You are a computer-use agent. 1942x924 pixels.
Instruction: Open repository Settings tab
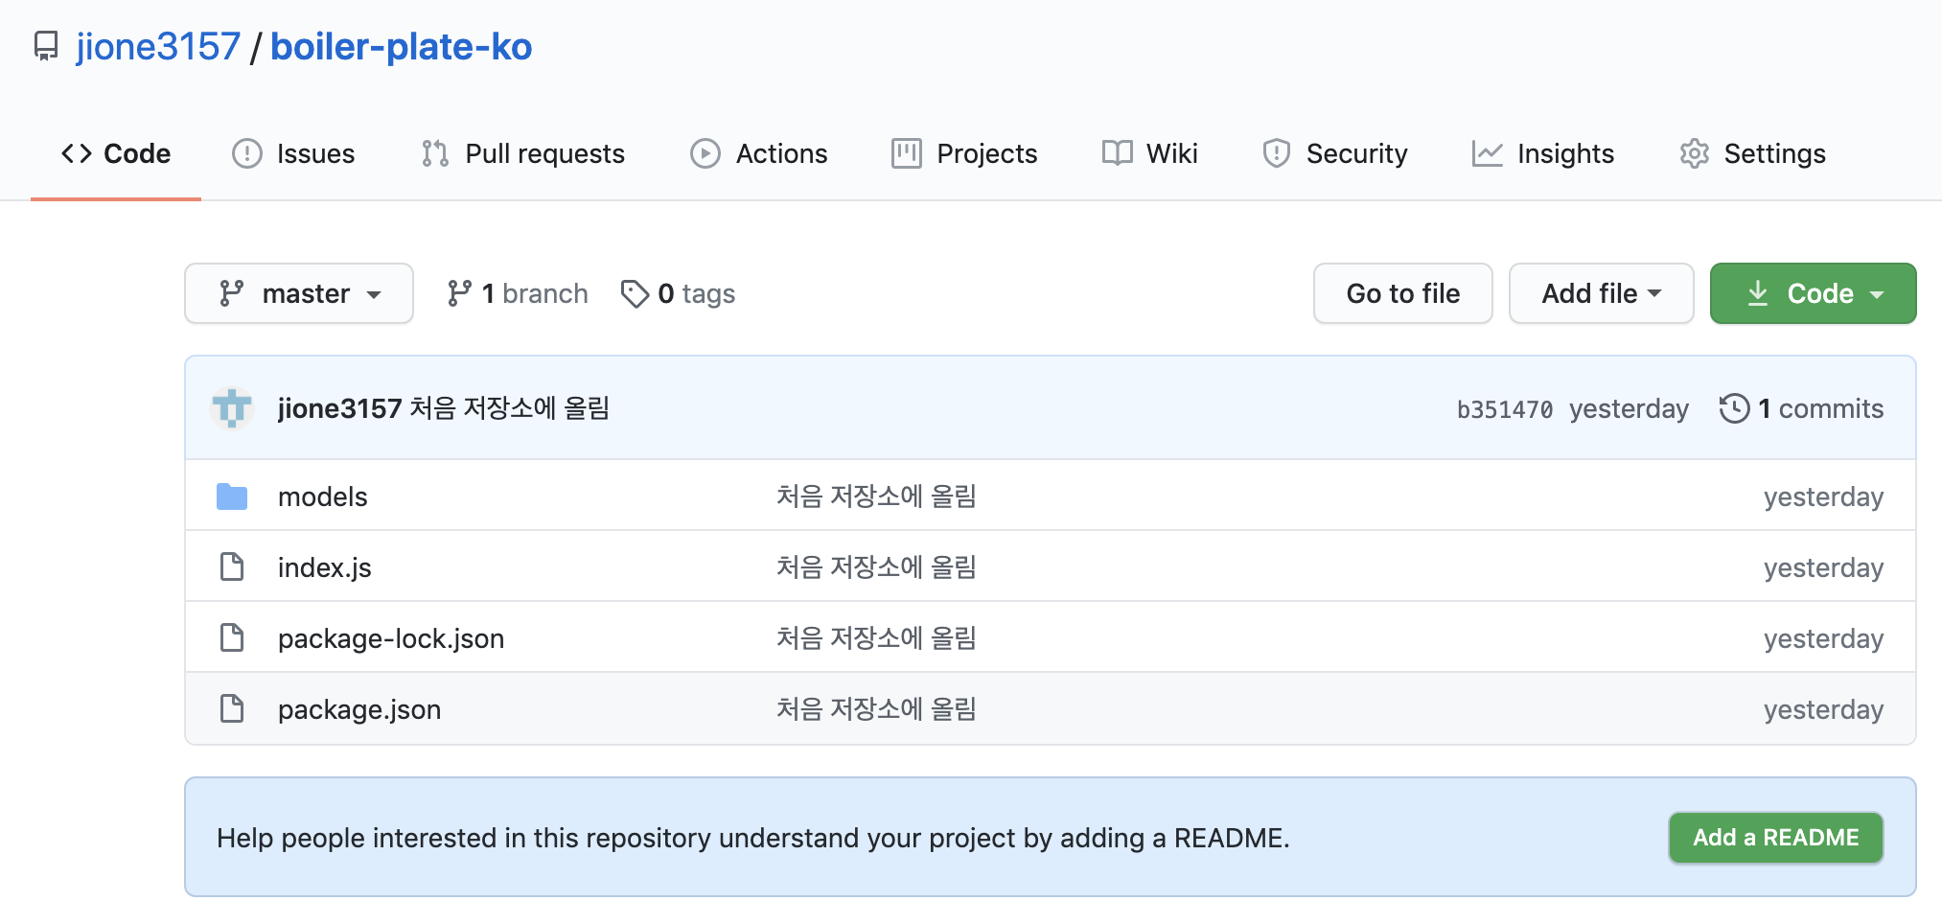(1752, 153)
